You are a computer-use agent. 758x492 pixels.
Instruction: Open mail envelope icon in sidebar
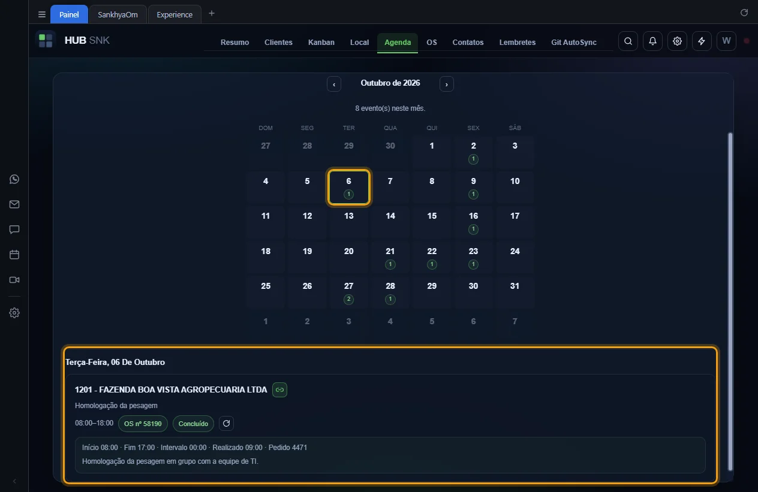coord(14,204)
